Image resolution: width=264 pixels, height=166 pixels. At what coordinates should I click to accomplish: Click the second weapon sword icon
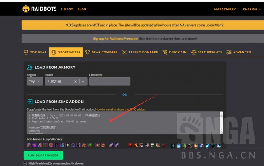[x=116, y=145]
